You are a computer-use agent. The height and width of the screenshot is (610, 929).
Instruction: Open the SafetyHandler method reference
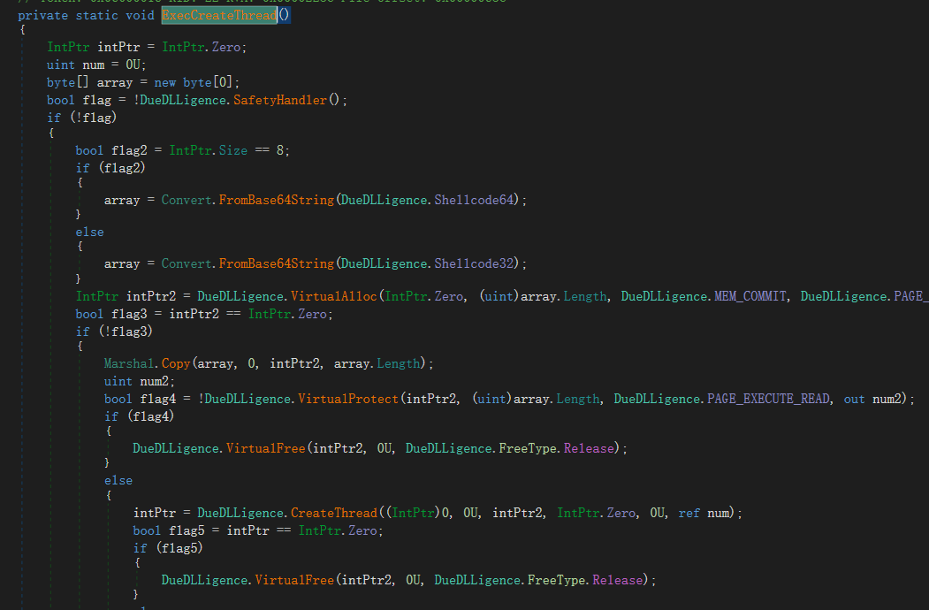[x=279, y=100]
